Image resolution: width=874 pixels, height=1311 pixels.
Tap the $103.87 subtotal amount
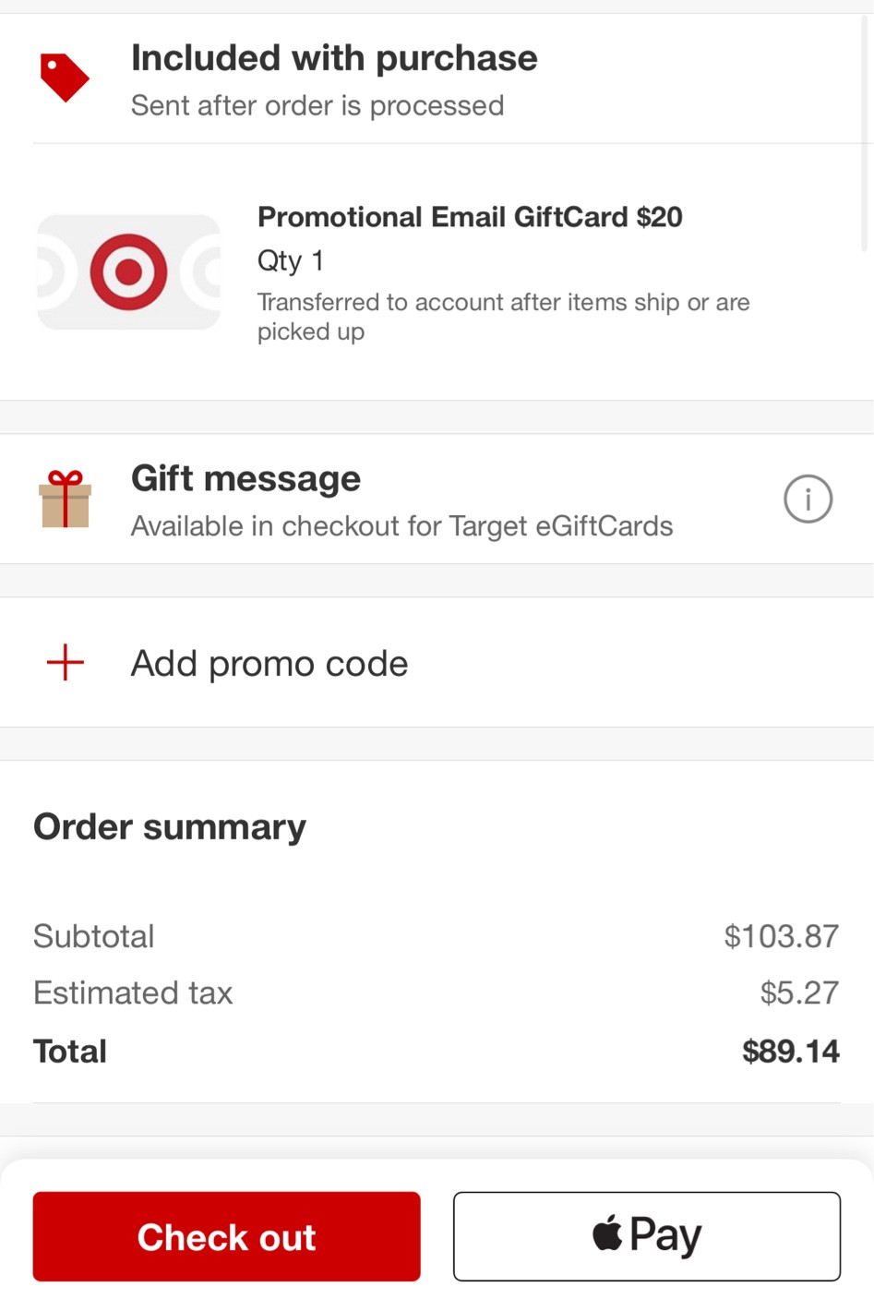[781, 936]
